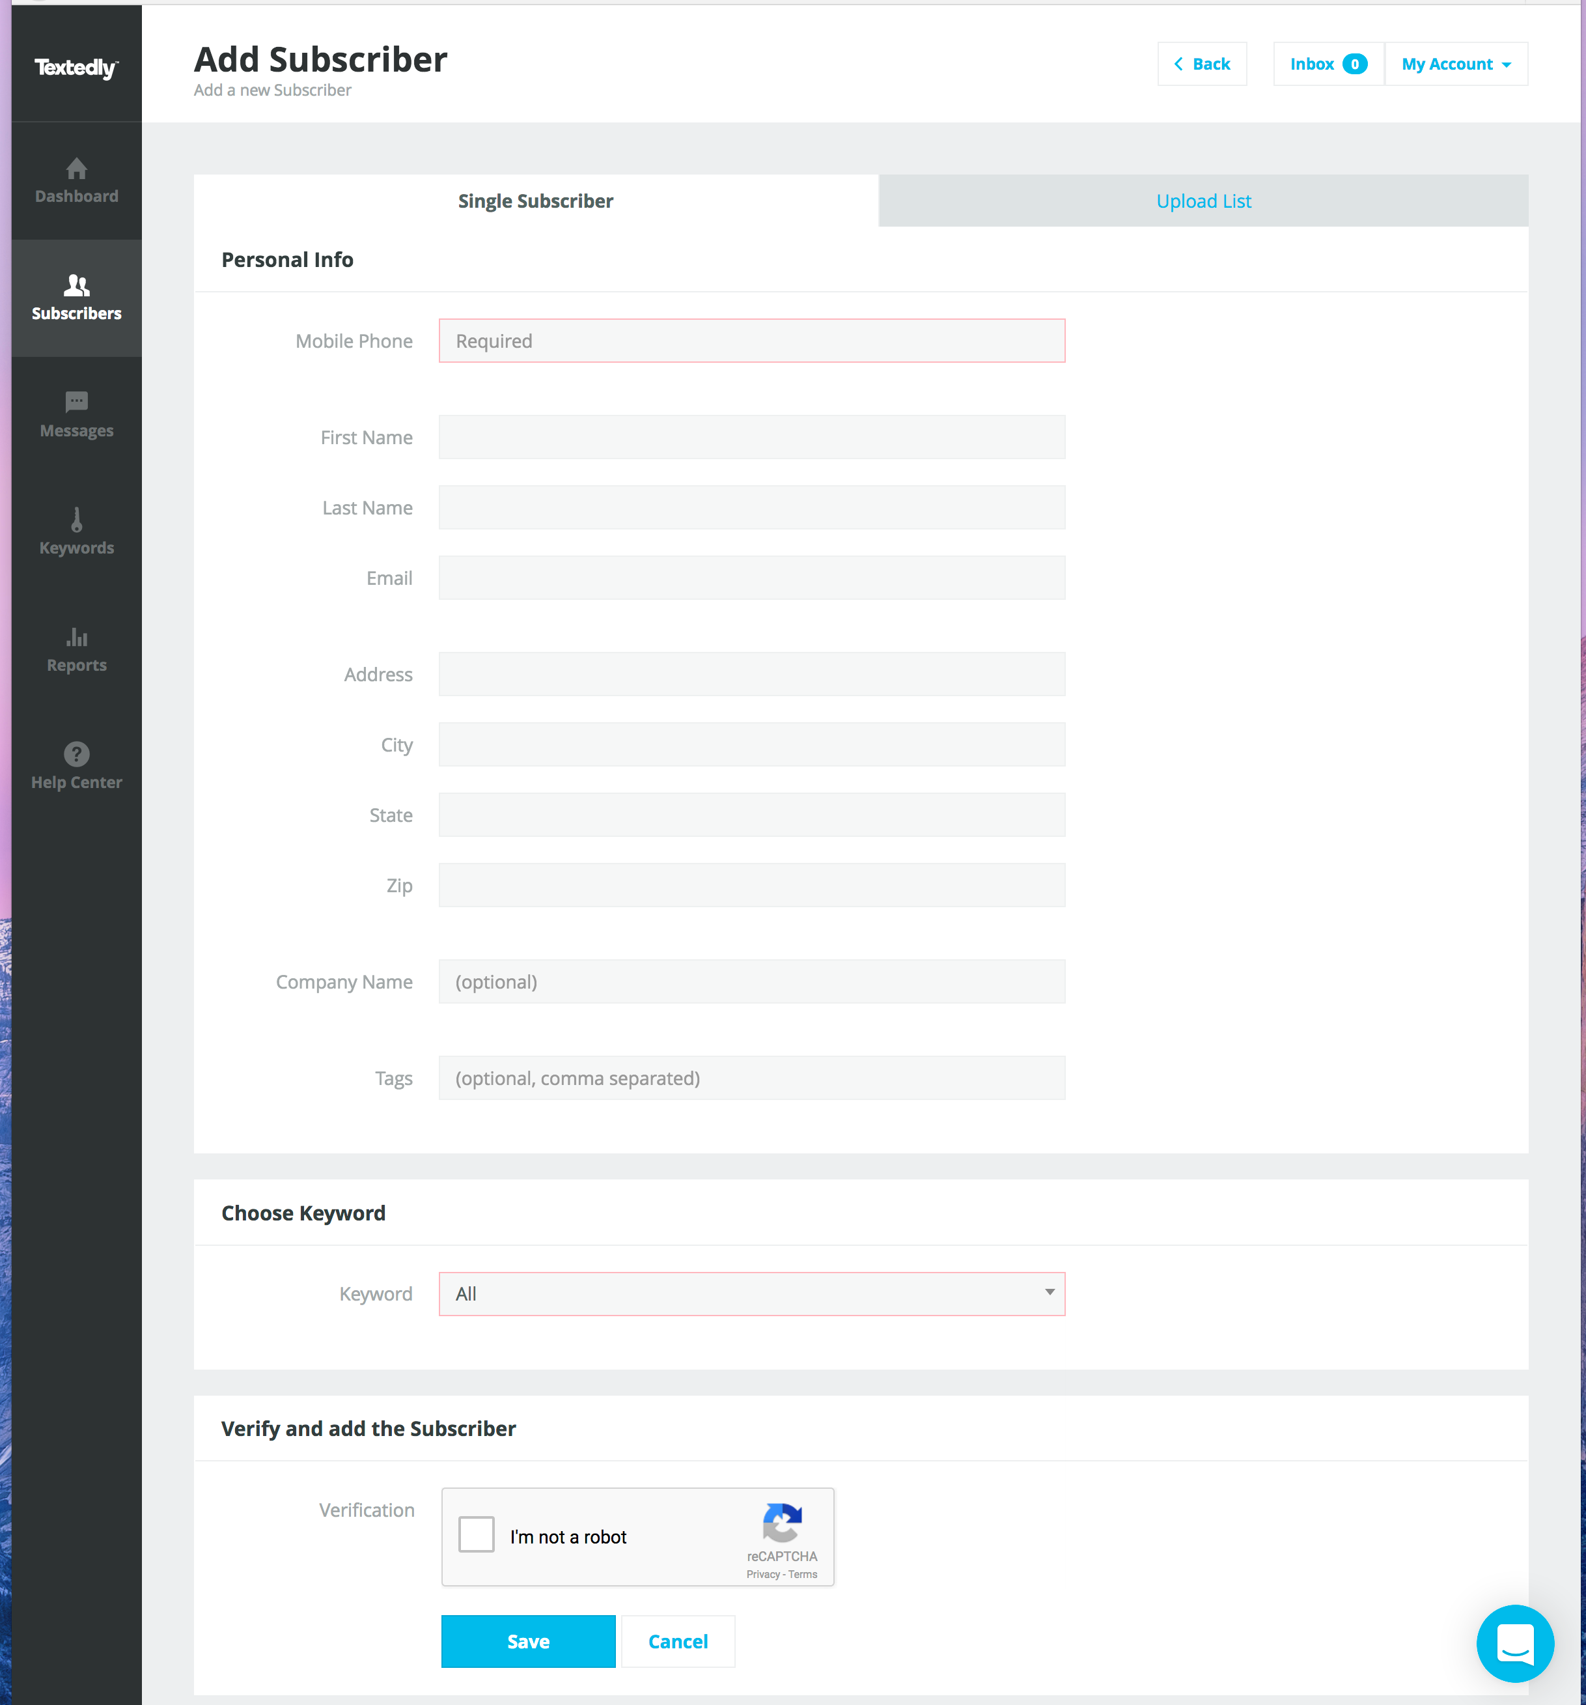Open the Messages chat bubble icon
Screen dimensions: 1586x1705
(76, 401)
